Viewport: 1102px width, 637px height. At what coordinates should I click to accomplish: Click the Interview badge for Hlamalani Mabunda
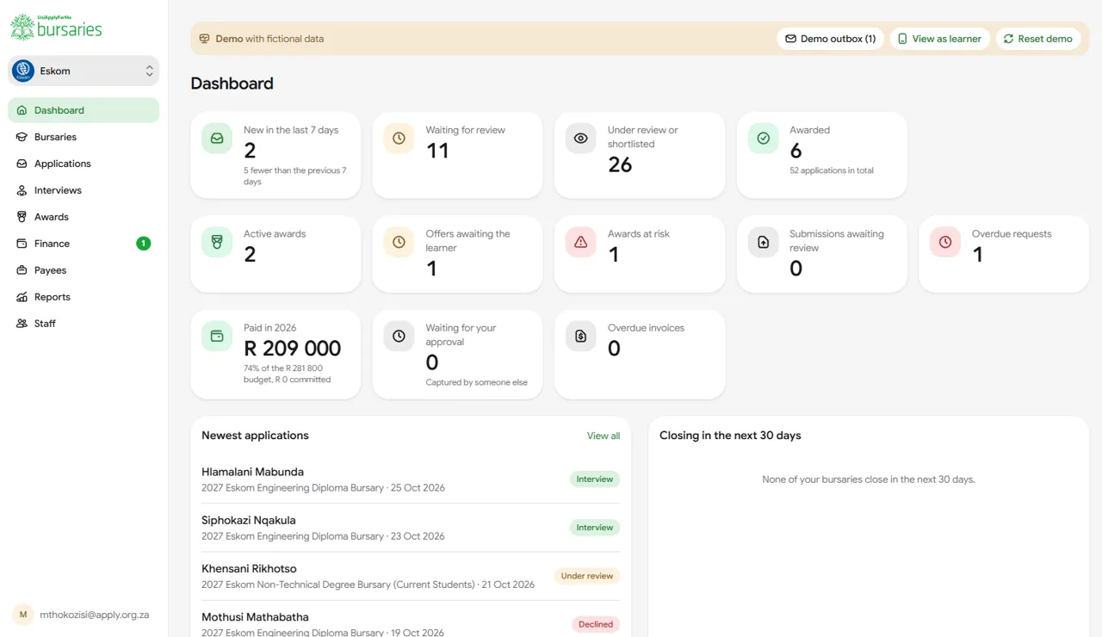(x=595, y=479)
